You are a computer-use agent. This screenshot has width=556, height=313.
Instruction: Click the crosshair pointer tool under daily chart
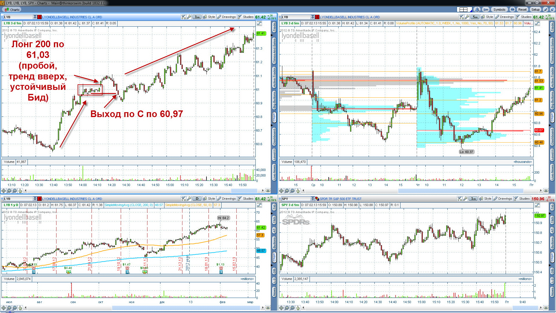[x=4, y=308]
